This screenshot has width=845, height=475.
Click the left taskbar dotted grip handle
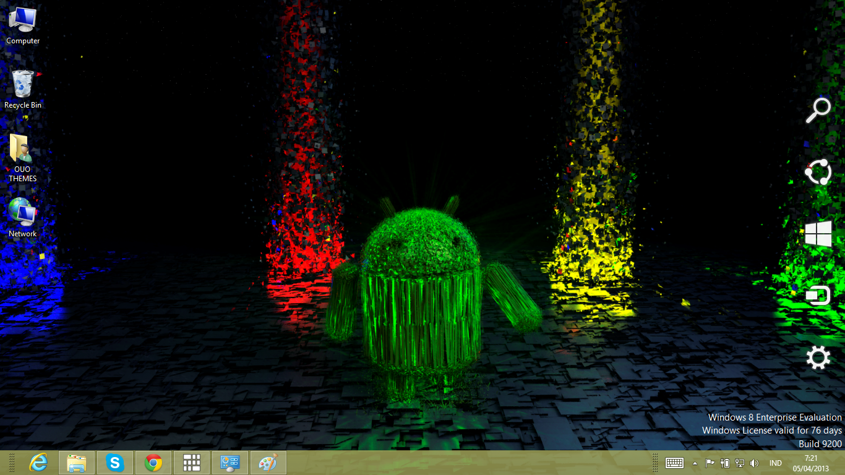(x=11, y=463)
